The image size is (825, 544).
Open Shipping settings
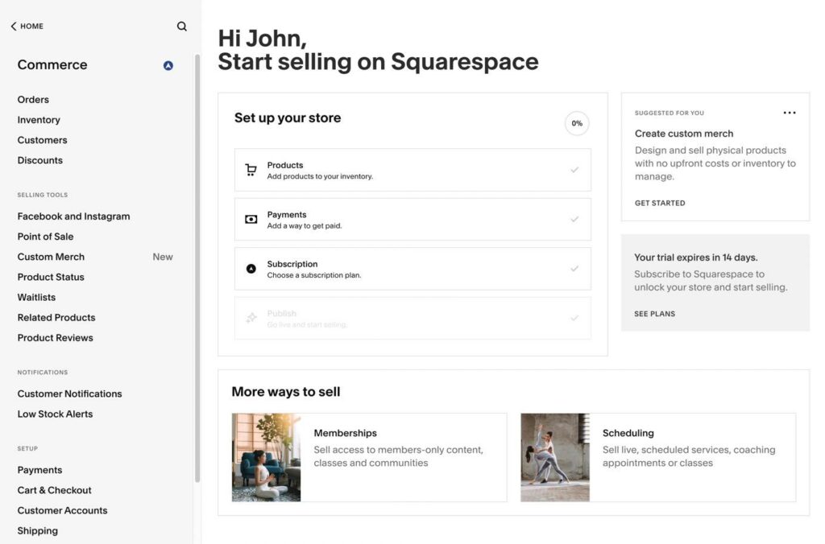point(37,530)
